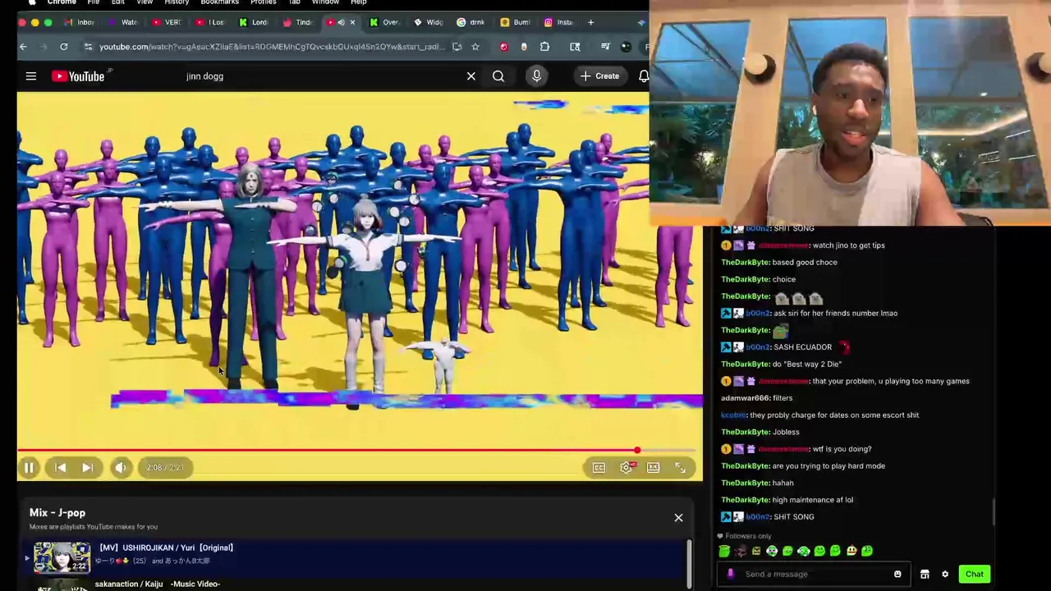Switch to the Google 'drnk' tab
Screen dimensions: 1051x591
470,22
